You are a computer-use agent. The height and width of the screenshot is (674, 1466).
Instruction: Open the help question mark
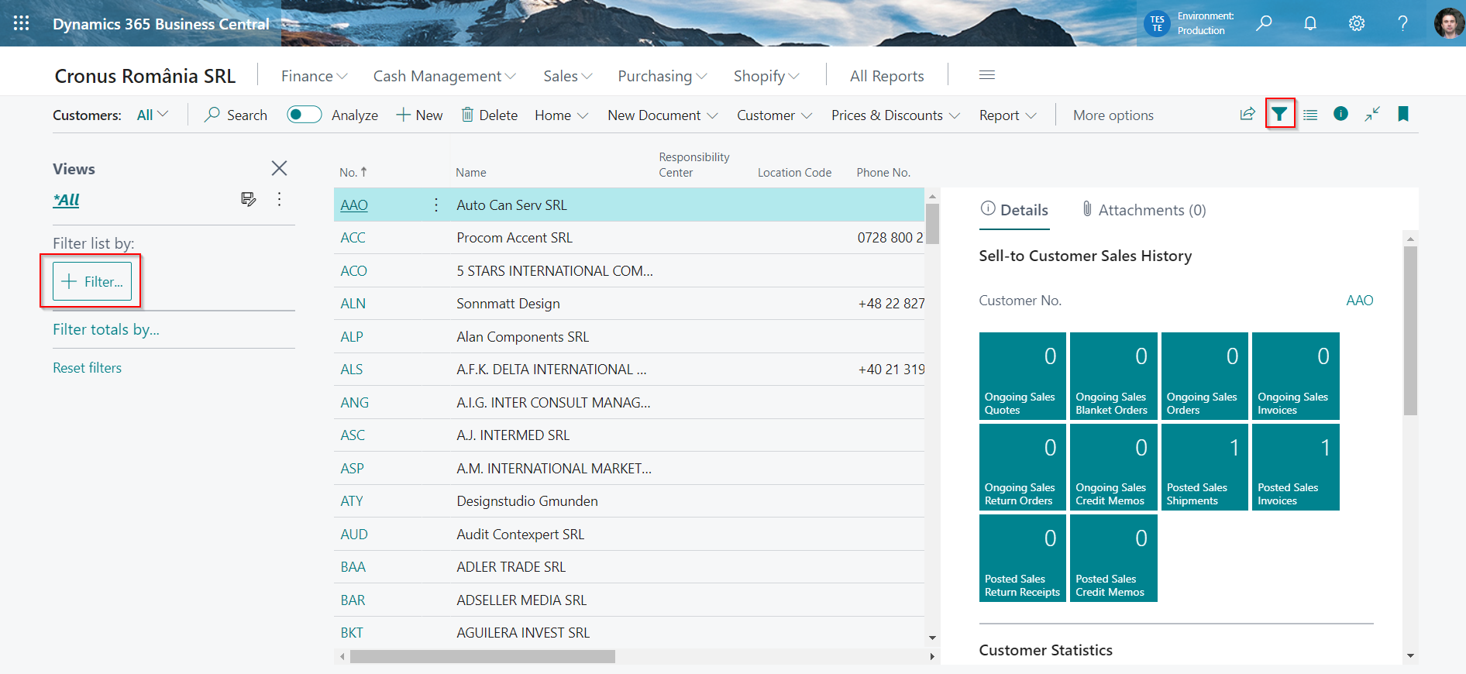pos(1402,23)
